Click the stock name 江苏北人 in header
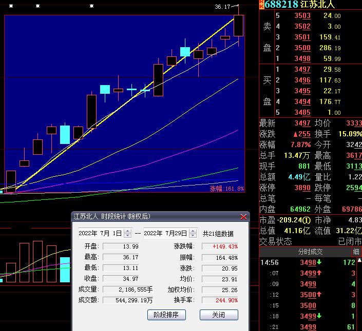This screenshot has width=362, height=331. coord(318,4)
